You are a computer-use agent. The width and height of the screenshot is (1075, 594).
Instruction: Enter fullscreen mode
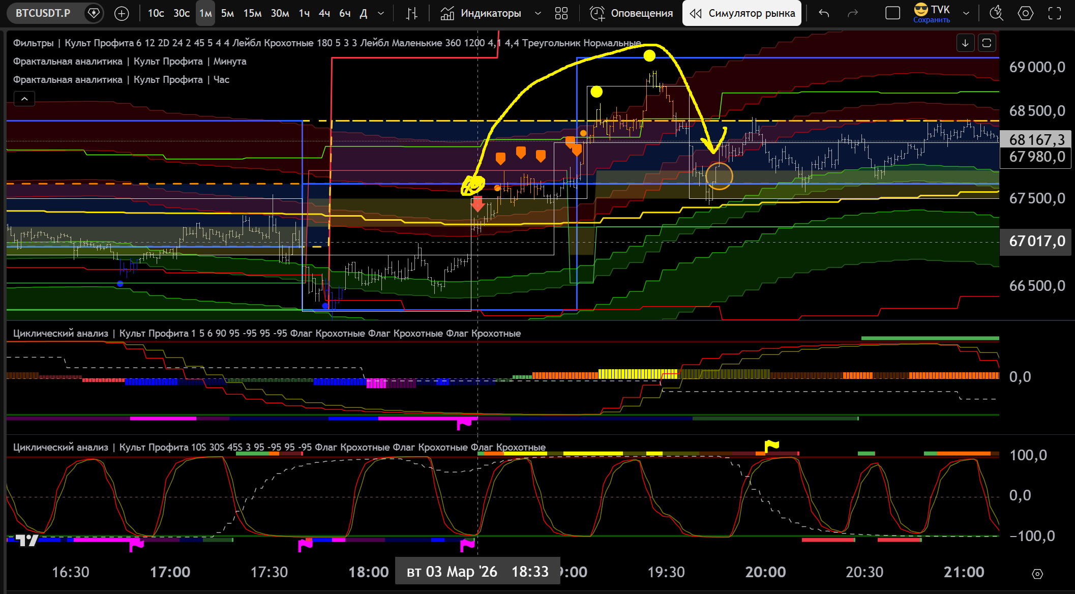point(1055,13)
